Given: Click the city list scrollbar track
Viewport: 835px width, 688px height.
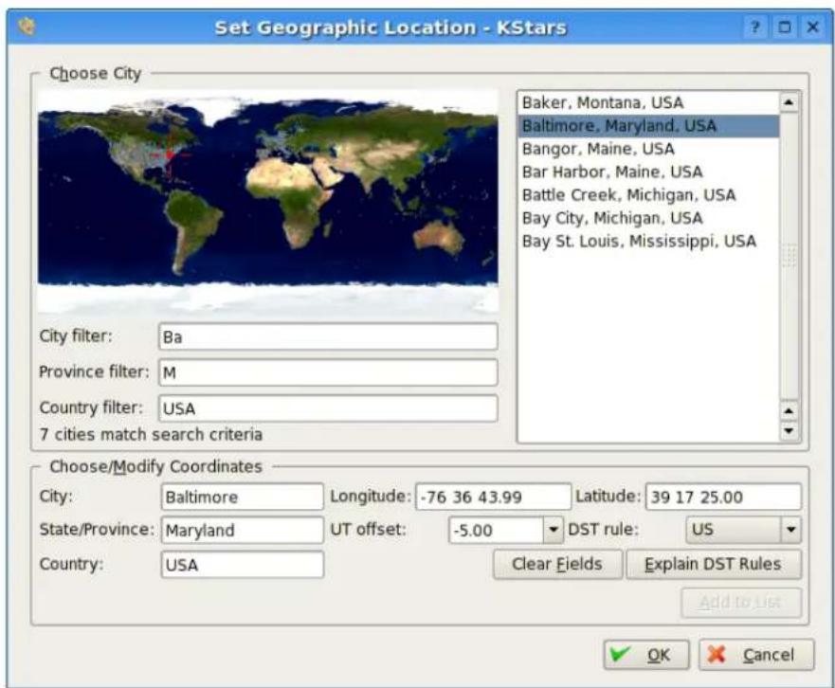Looking at the screenshot, I should click(x=789, y=257).
